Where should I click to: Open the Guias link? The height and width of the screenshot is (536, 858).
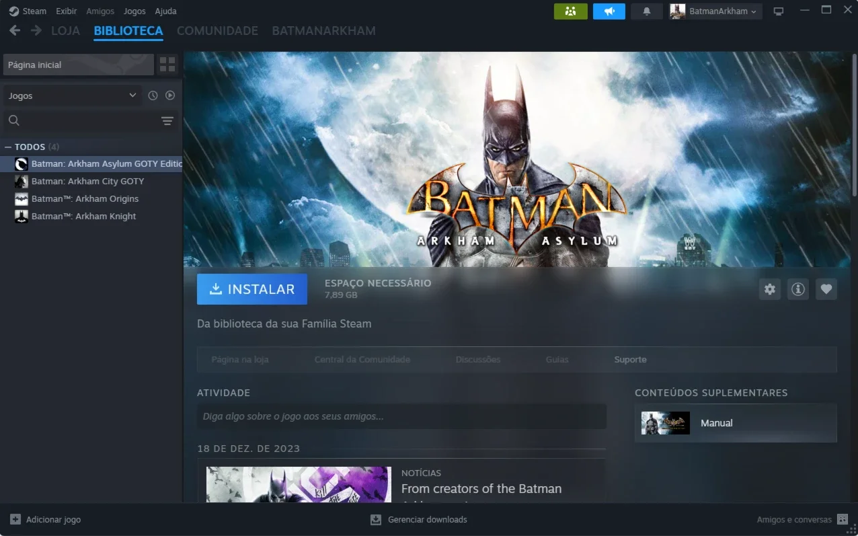pyautogui.click(x=557, y=360)
